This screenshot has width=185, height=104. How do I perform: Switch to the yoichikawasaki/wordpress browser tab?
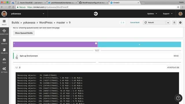tap(62, 3)
